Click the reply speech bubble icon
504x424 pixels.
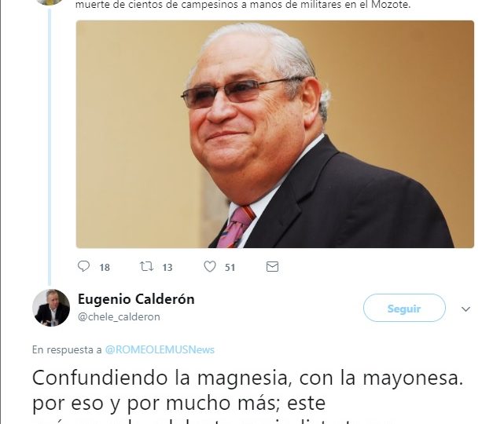[x=83, y=266]
